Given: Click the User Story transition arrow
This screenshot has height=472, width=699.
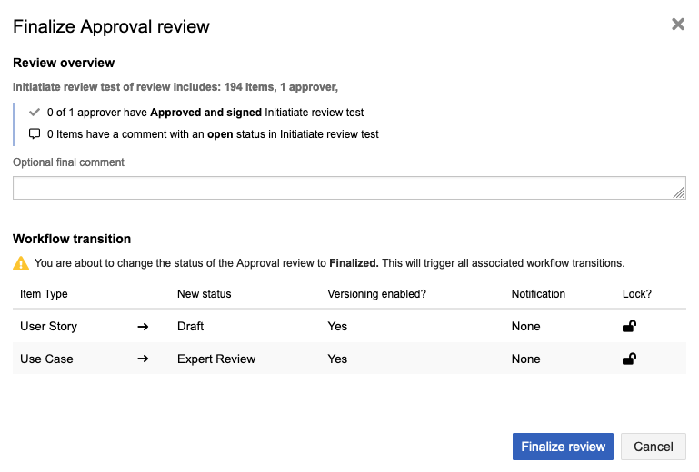Looking at the screenshot, I should tap(143, 327).
